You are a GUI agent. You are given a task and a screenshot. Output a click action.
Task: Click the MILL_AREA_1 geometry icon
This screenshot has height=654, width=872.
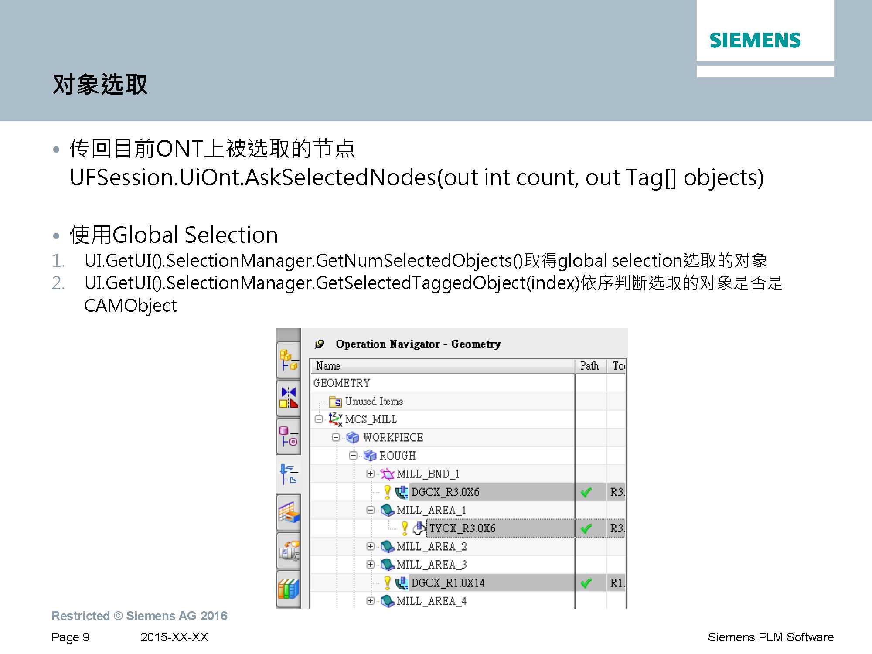click(x=387, y=510)
